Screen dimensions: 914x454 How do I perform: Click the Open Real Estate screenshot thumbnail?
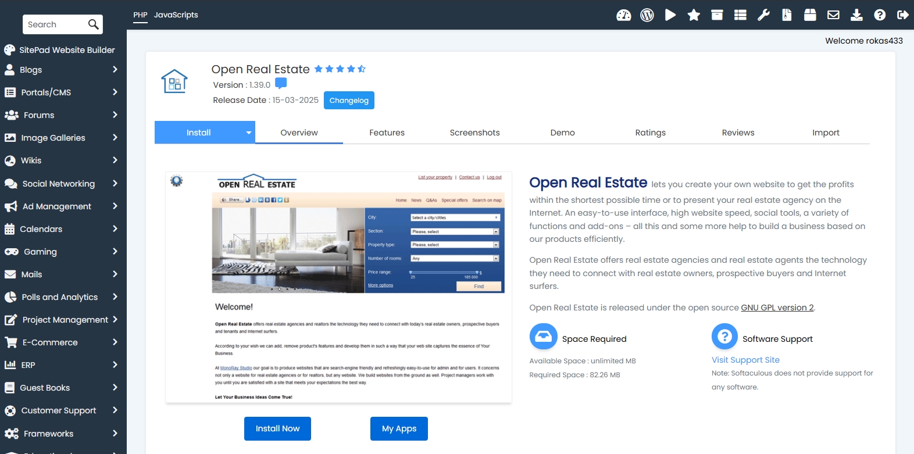(x=338, y=287)
